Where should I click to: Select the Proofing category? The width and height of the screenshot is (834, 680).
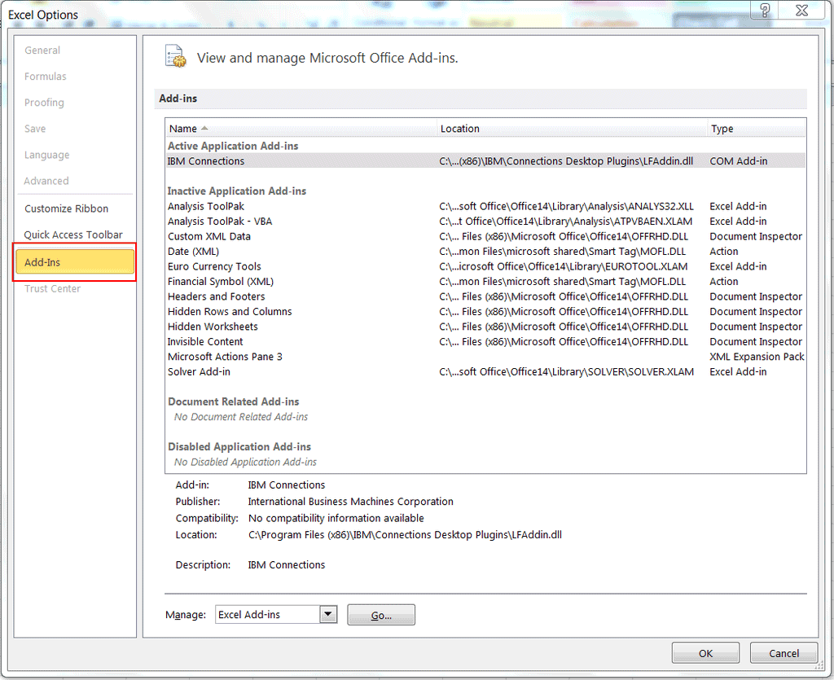pyautogui.click(x=44, y=102)
